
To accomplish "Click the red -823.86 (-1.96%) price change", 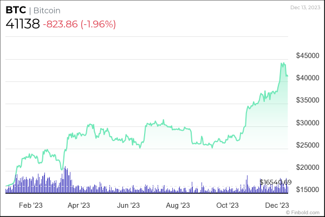I will [x=80, y=24].
